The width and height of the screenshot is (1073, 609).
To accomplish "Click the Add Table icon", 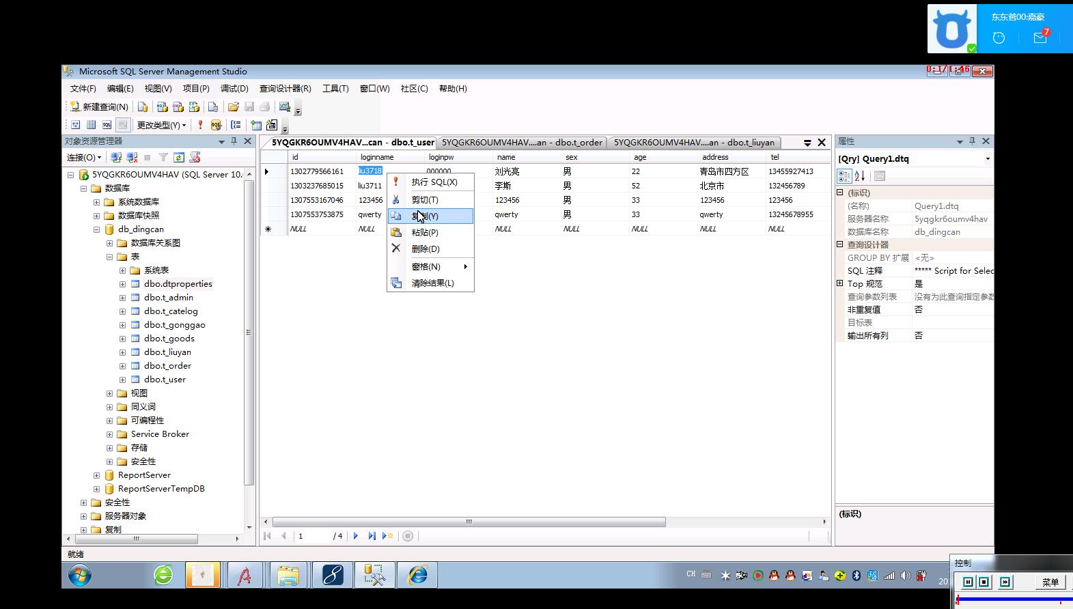I will [x=255, y=125].
